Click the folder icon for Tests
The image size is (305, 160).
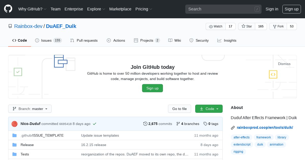pos(14,154)
